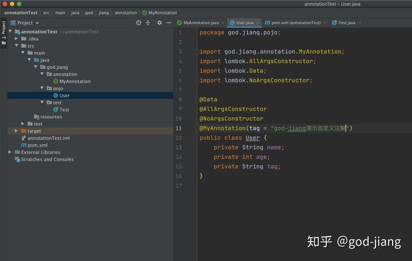Image resolution: width=412 pixels, height=261 pixels.
Task: Click the Maven pom.xml icon in tree
Action: pyautogui.click(x=24, y=145)
